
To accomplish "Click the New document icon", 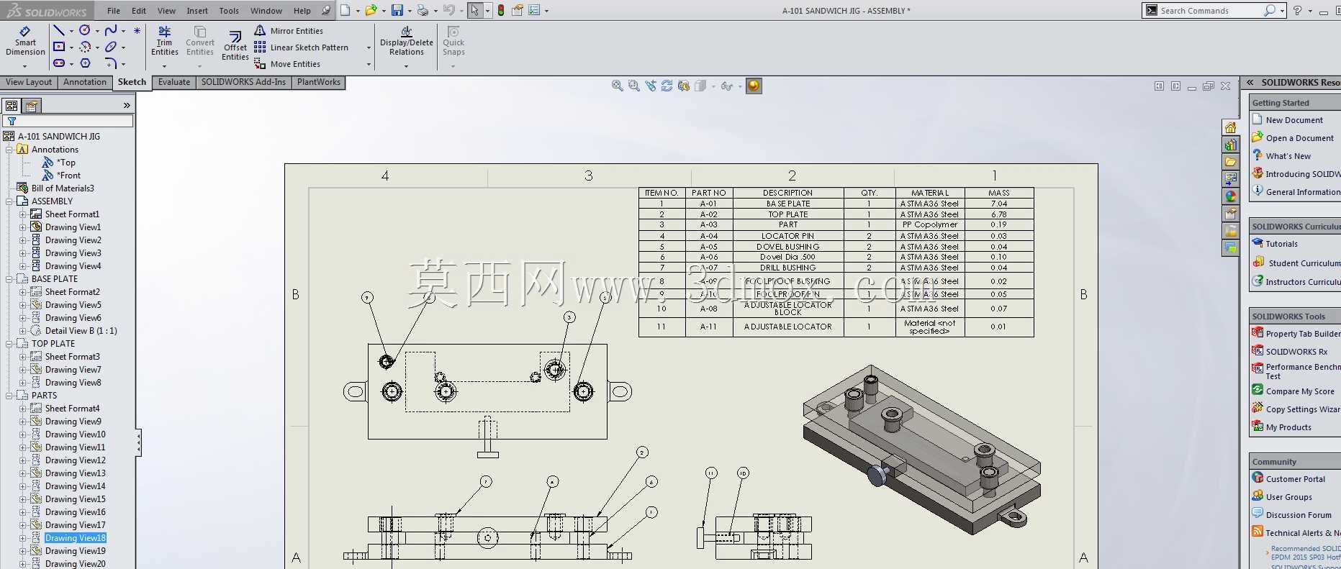I will (x=346, y=10).
